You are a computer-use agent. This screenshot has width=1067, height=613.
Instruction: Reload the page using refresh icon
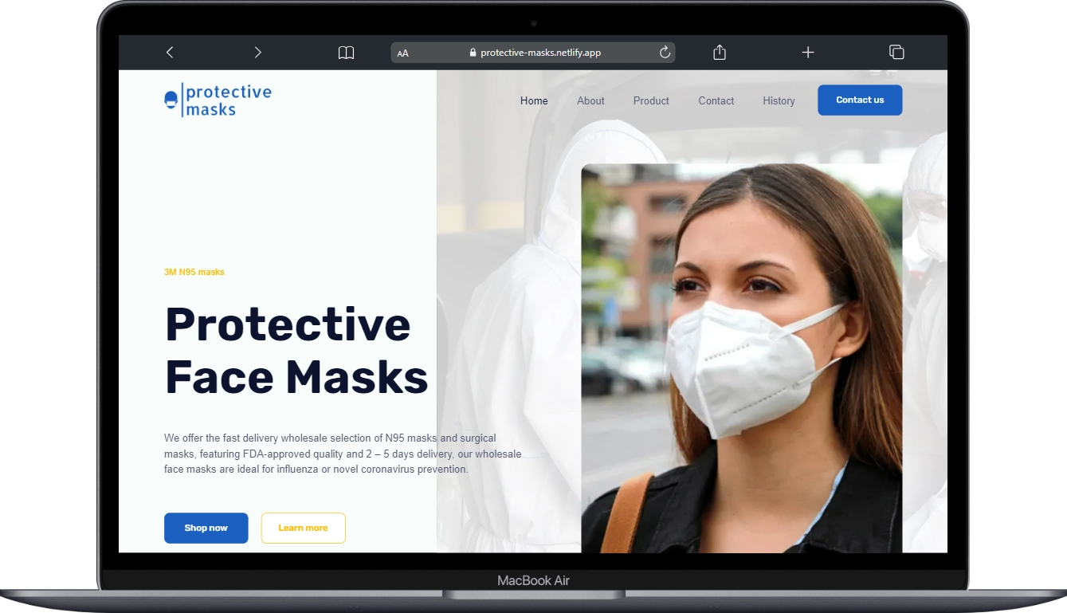click(665, 53)
